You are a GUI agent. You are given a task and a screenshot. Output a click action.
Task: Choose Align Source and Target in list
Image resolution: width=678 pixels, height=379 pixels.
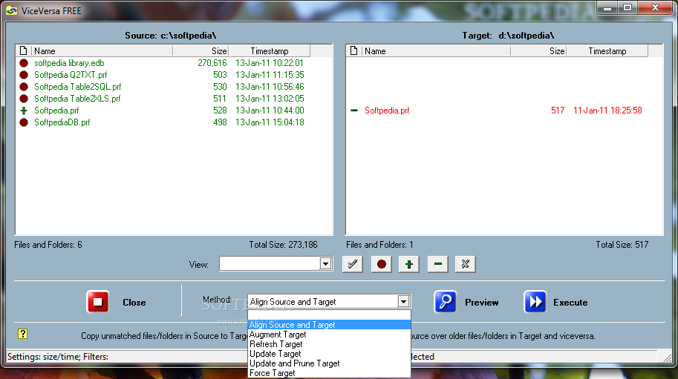pyautogui.click(x=329, y=325)
